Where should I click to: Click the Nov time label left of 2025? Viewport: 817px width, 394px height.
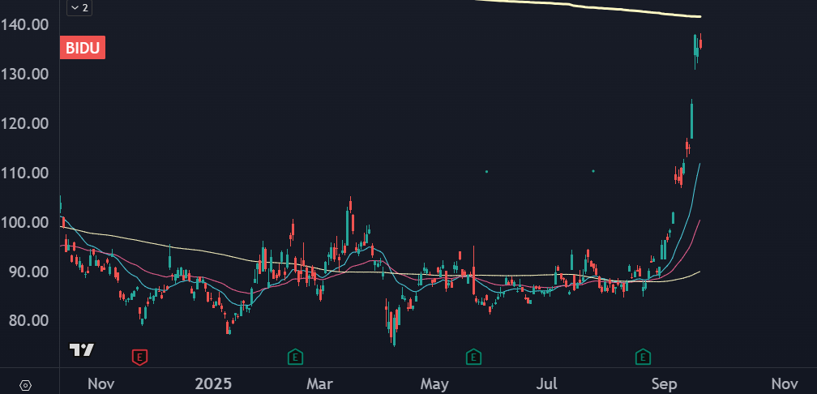click(x=101, y=384)
